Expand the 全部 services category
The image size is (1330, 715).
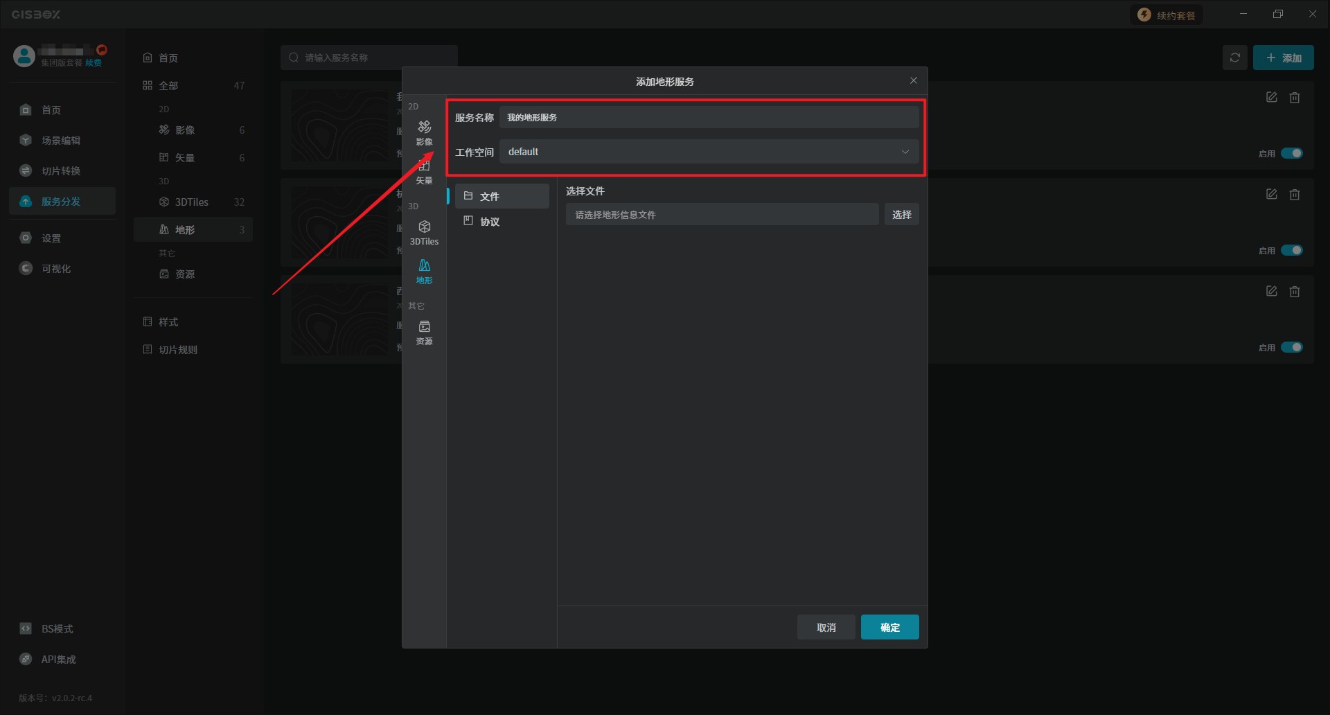[x=168, y=86]
